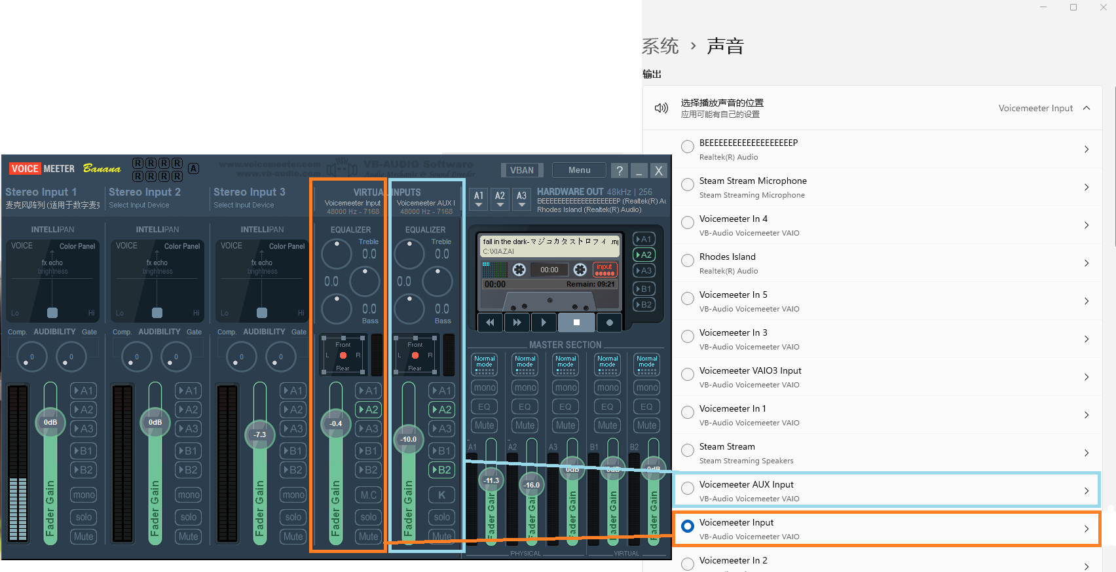
Task: Mute Stereo Input 1 strip
Action: 84,537
